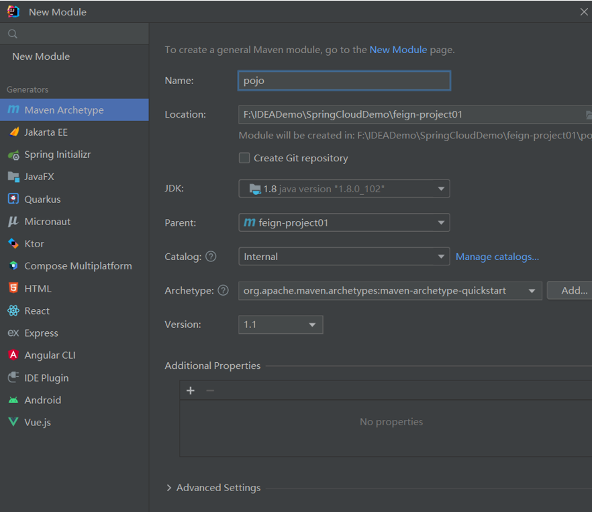The width and height of the screenshot is (592, 512).
Task: Select the Angular CLI generator icon
Action: 13,355
